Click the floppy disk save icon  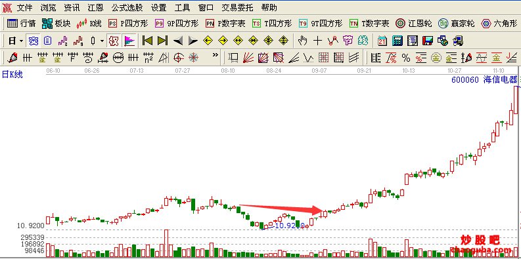428,41
